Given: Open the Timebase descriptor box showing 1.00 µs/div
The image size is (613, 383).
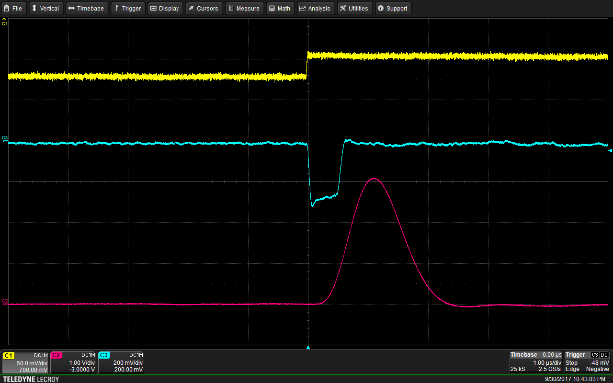Looking at the screenshot, I should (536, 362).
